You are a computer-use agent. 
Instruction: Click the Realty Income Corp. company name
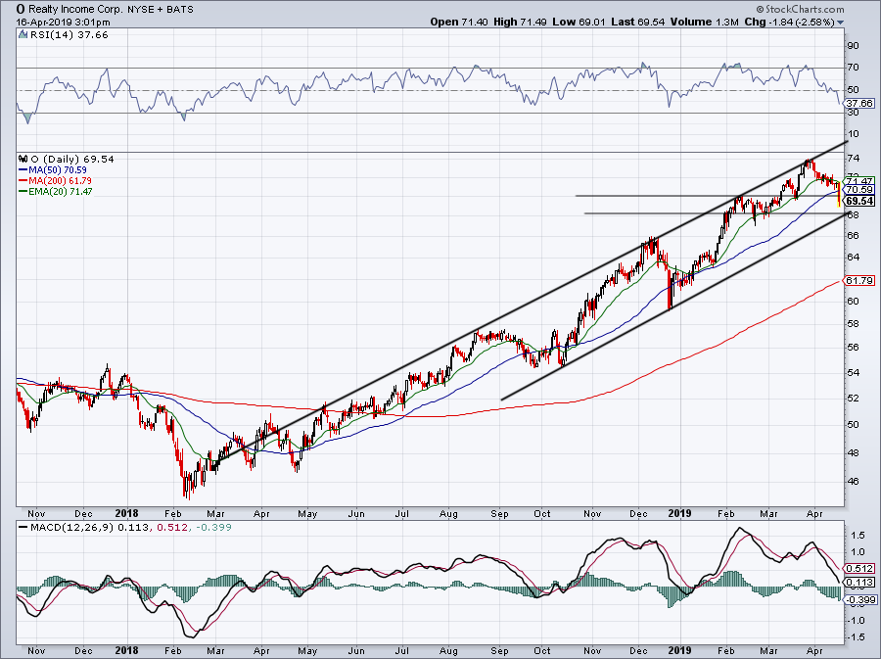74,10
